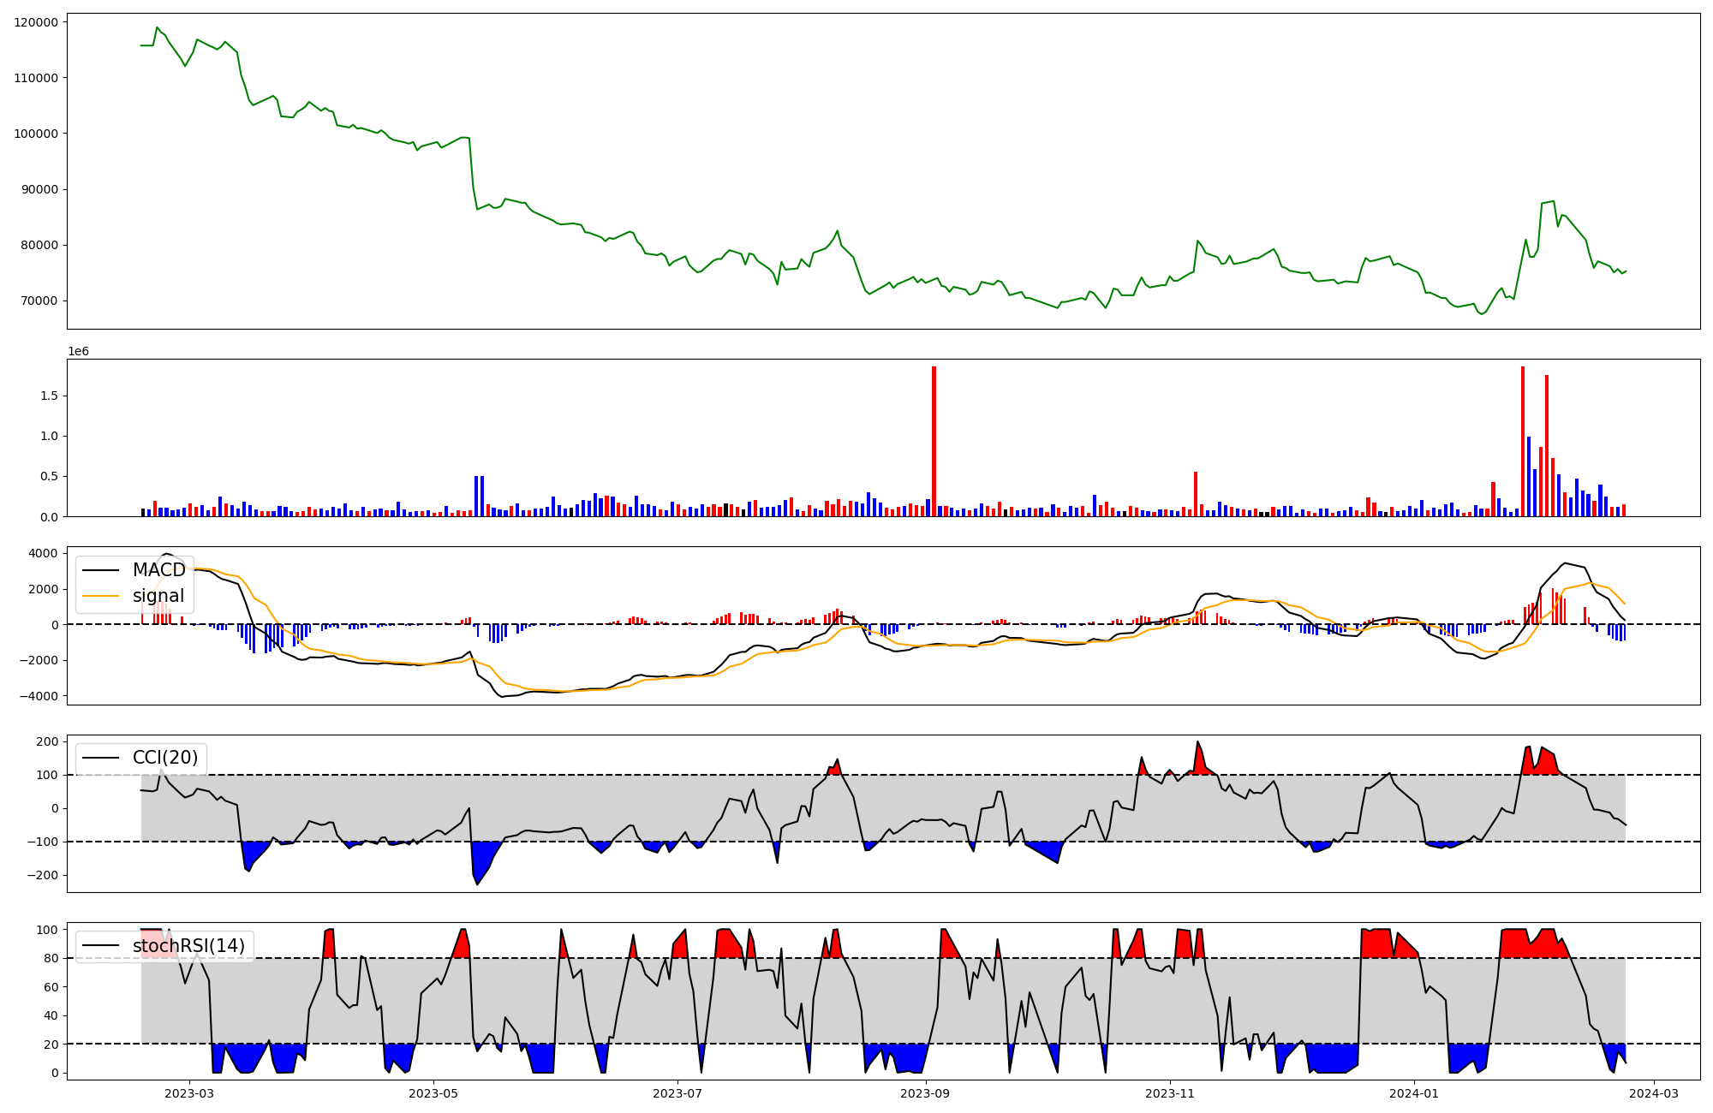Click the 70000 price axis label
1713x1113 pixels.
coord(39,301)
